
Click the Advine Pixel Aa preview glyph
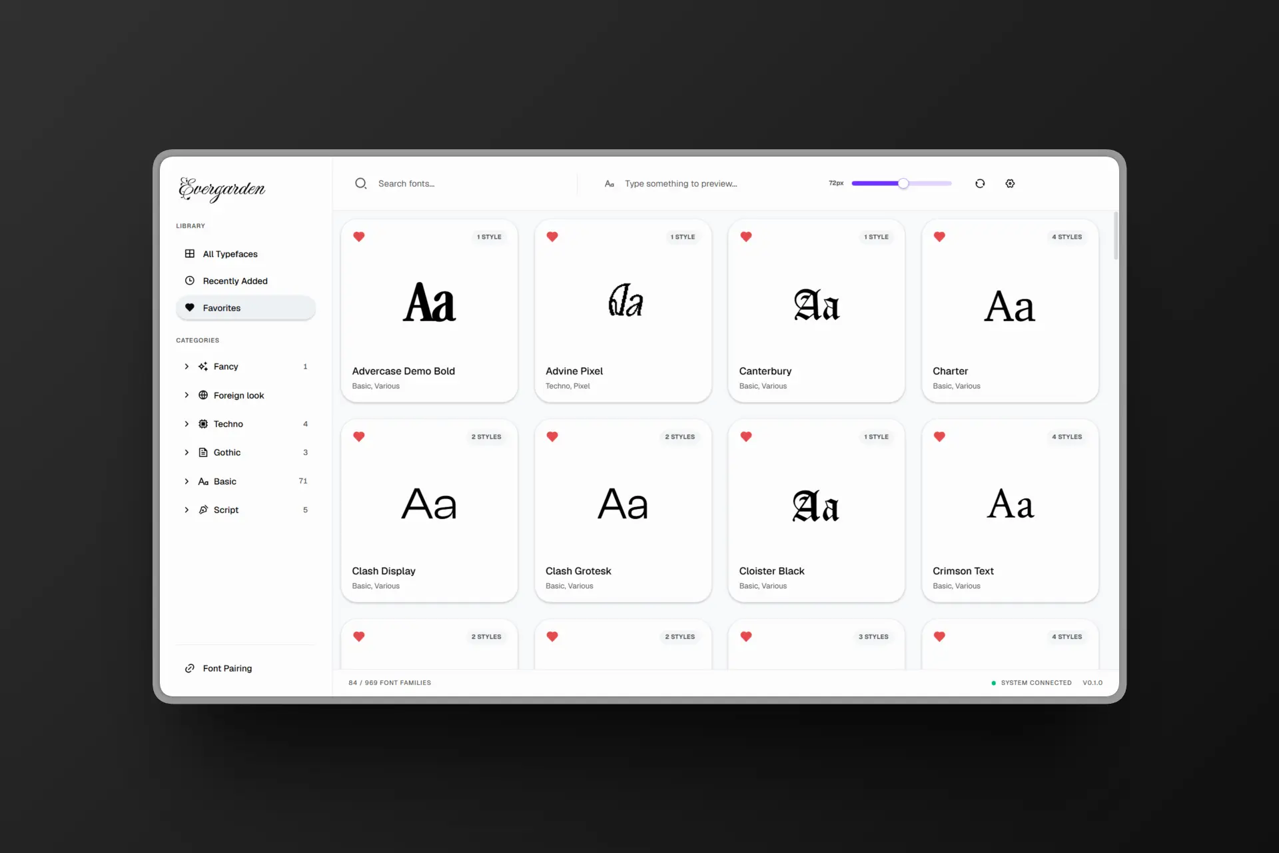(626, 301)
